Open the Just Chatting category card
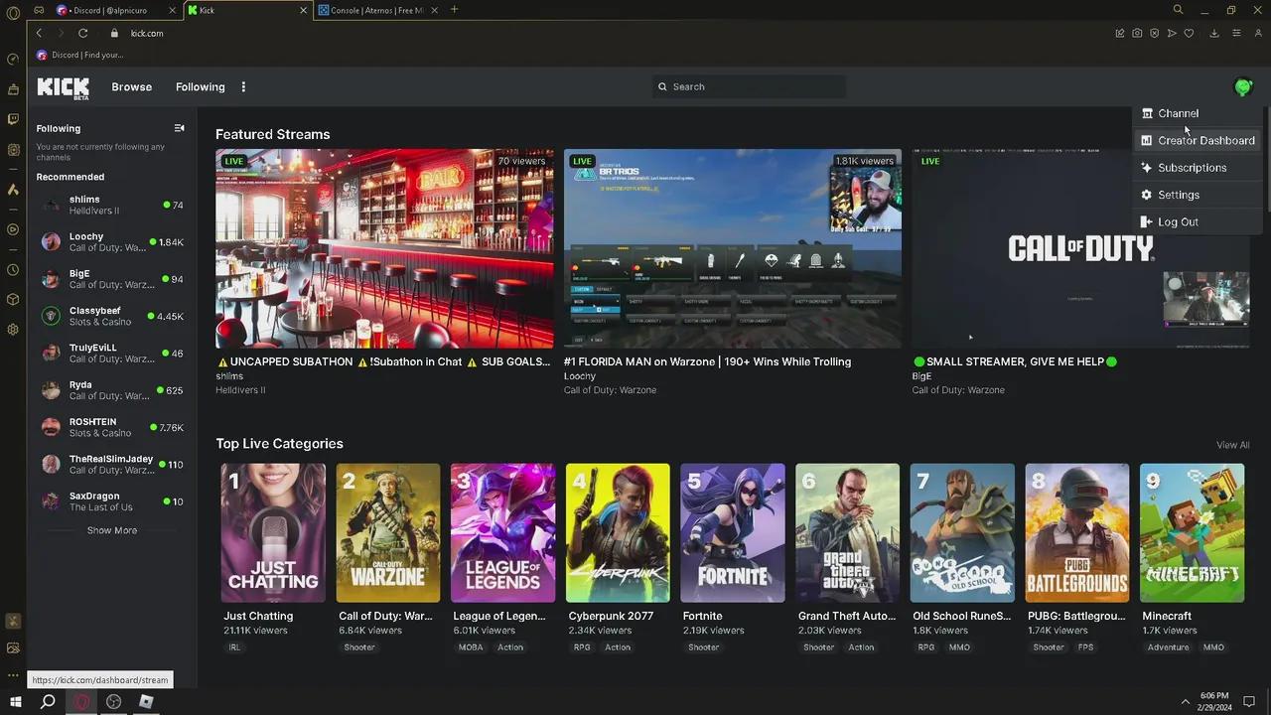 tap(273, 532)
